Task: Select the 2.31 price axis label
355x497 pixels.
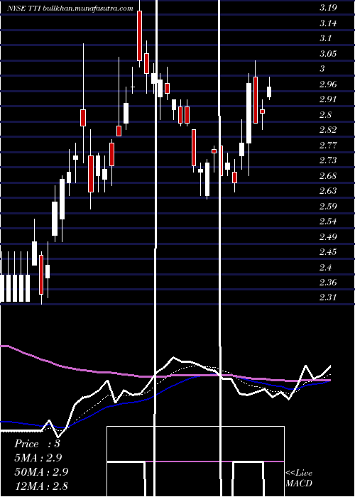Action: [328, 297]
